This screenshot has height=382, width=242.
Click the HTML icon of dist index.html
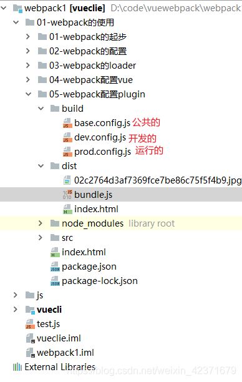click(67, 209)
